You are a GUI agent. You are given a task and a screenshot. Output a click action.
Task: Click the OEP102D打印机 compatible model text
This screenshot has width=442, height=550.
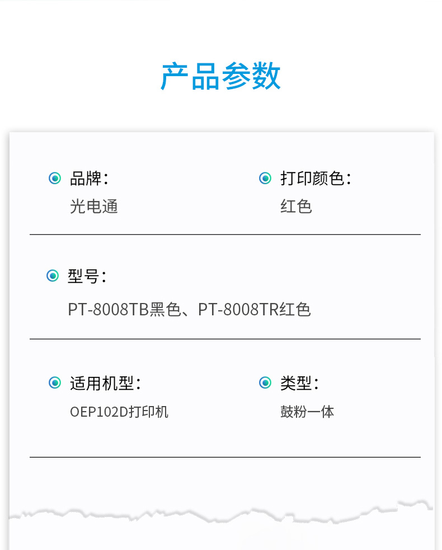(x=119, y=412)
